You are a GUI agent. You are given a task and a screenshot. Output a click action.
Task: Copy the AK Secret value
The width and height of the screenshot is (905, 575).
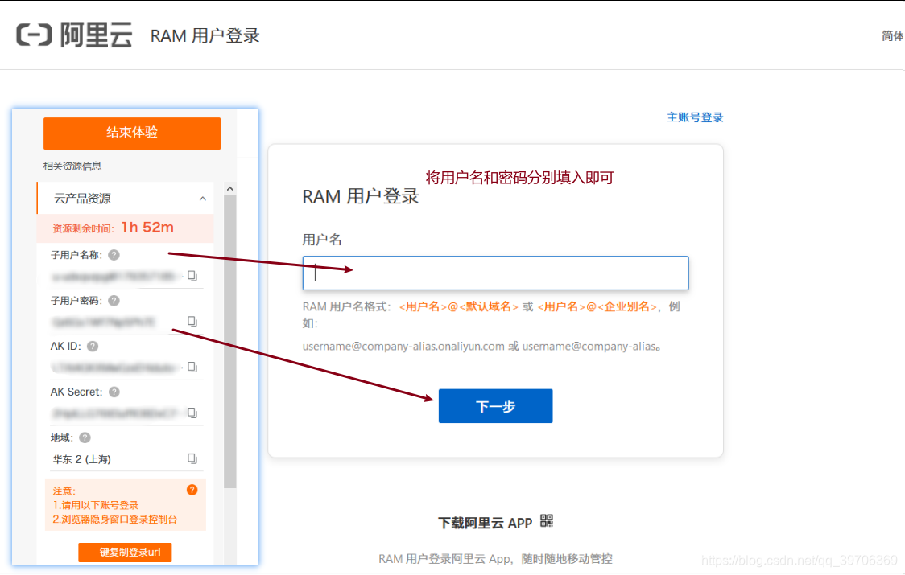point(192,413)
